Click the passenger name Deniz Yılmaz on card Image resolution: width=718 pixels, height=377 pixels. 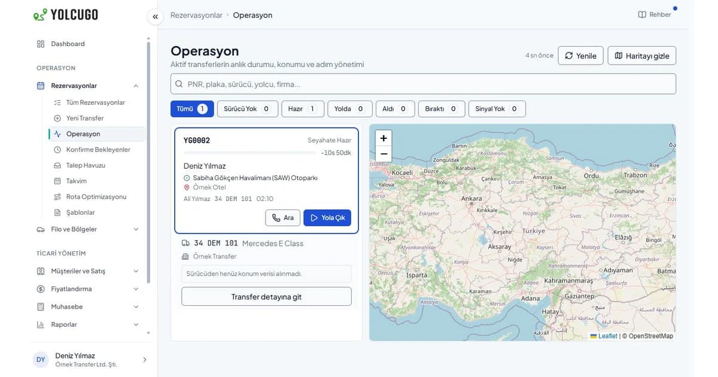pos(205,166)
